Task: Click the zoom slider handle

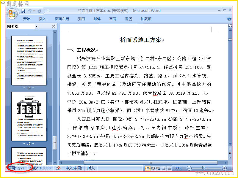Action: (204, 168)
